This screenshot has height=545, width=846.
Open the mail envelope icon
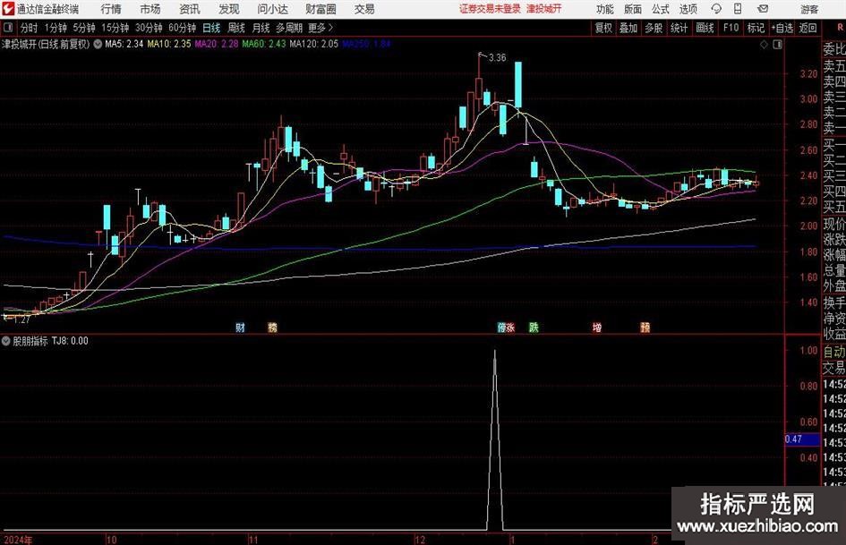click(763, 9)
